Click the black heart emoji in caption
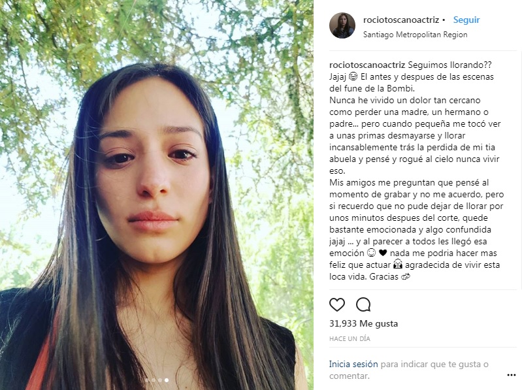This screenshot has height=390, width=522. pyautogui.click(x=383, y=253)
